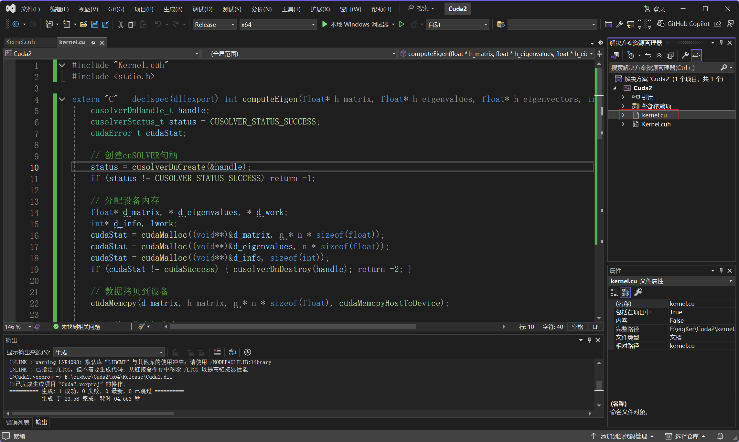Screen dimensions: 739x442
Task: Click Cut scissors icon in toolbar
Action: [x=121, y=24]
